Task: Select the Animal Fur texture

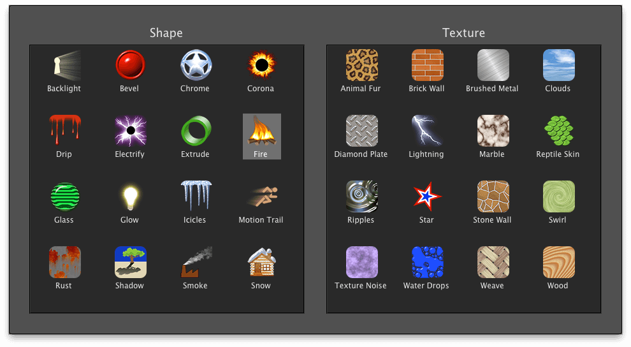Action: coord(361,66)
